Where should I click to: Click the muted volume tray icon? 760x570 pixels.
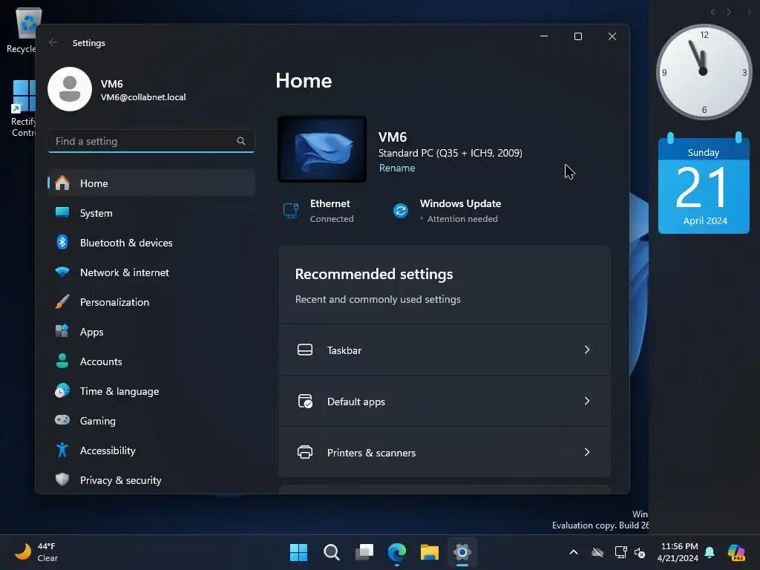pyautogui.click(x=640, y=552)
